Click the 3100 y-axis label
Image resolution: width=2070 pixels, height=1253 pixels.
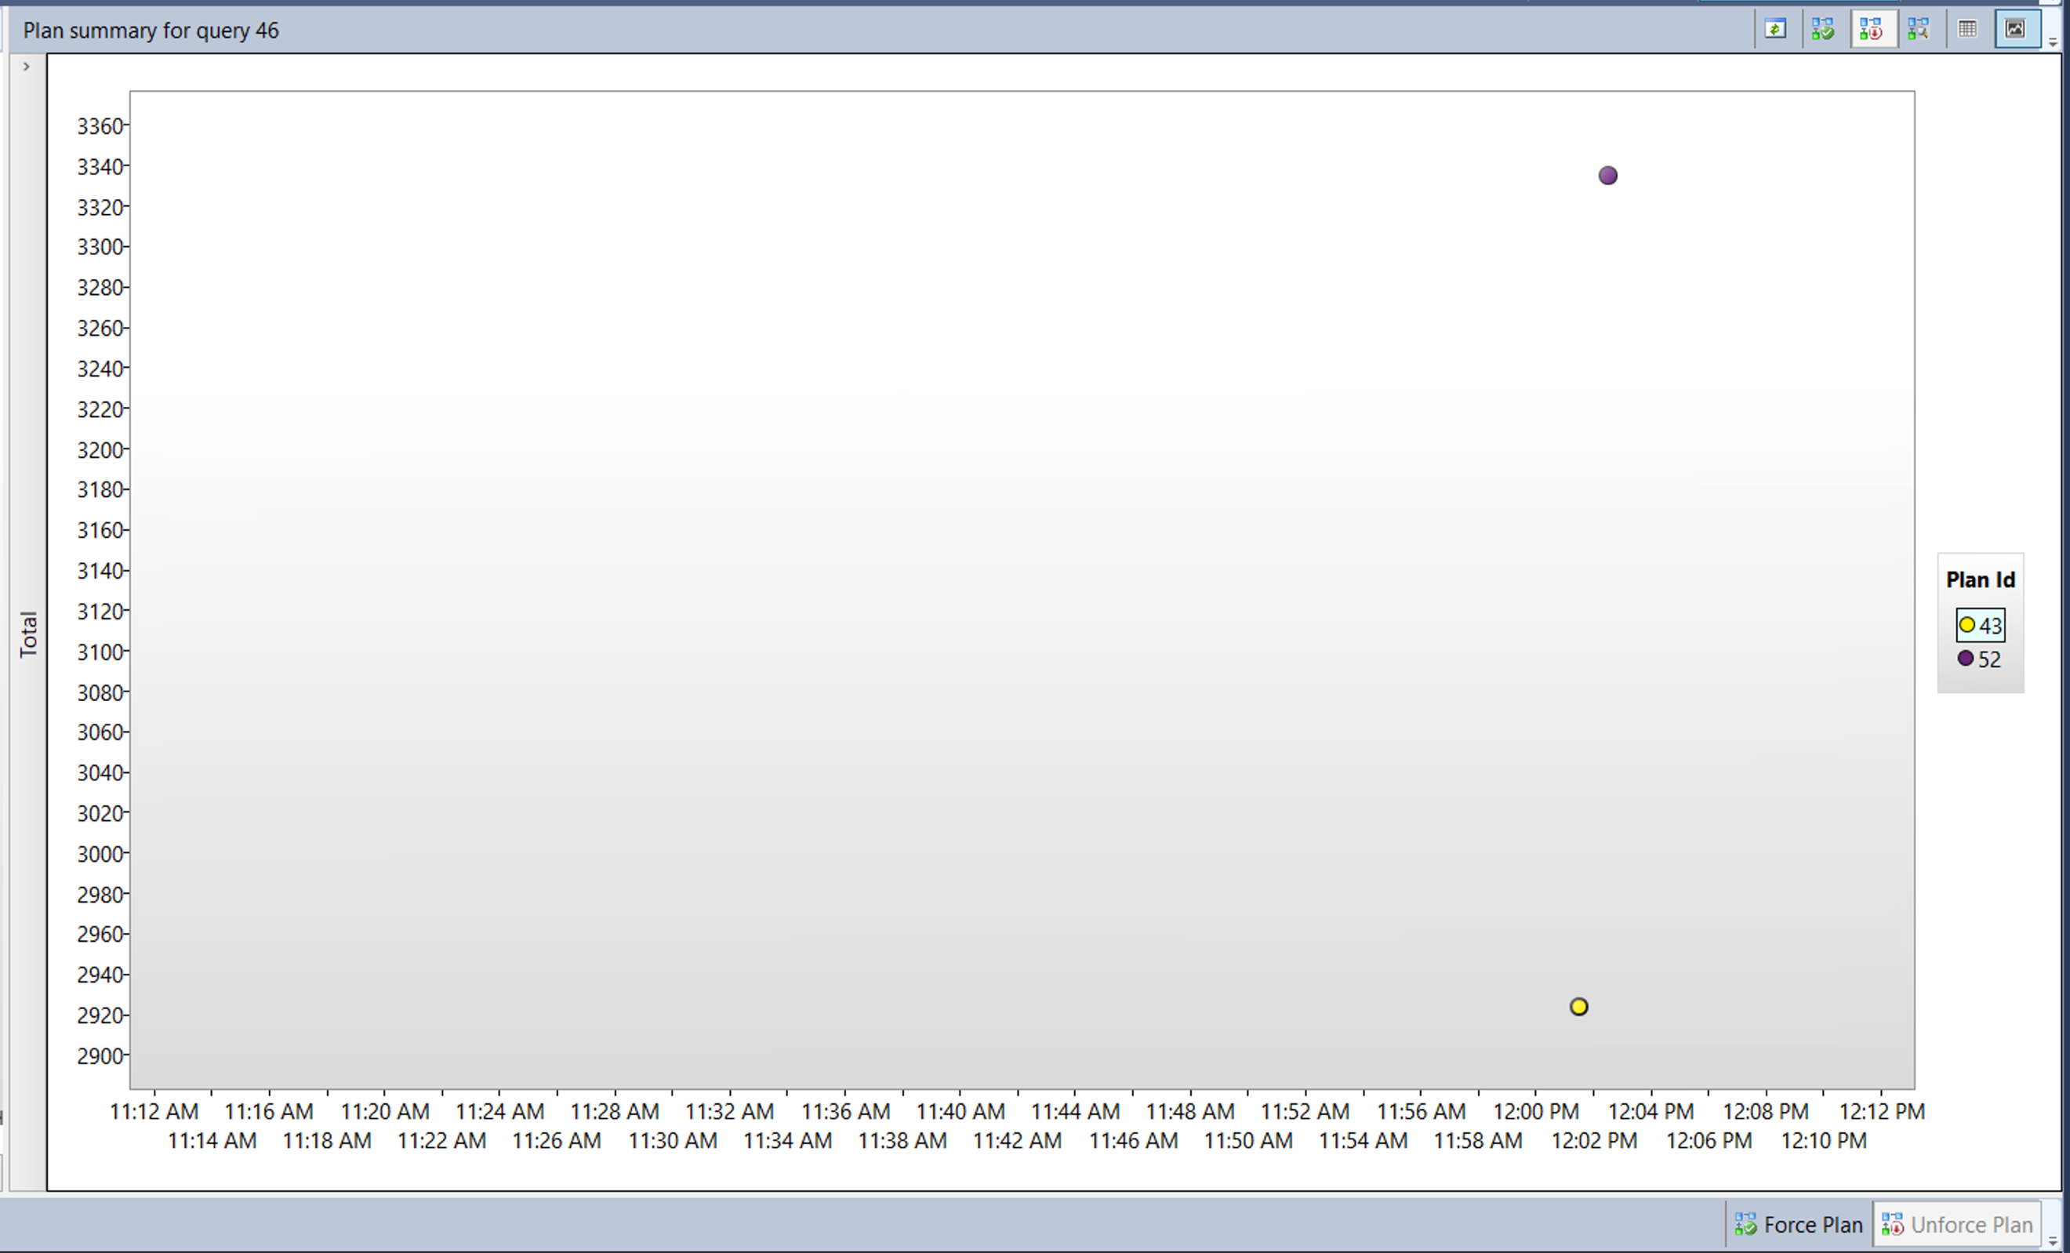[x=100, y=652]
